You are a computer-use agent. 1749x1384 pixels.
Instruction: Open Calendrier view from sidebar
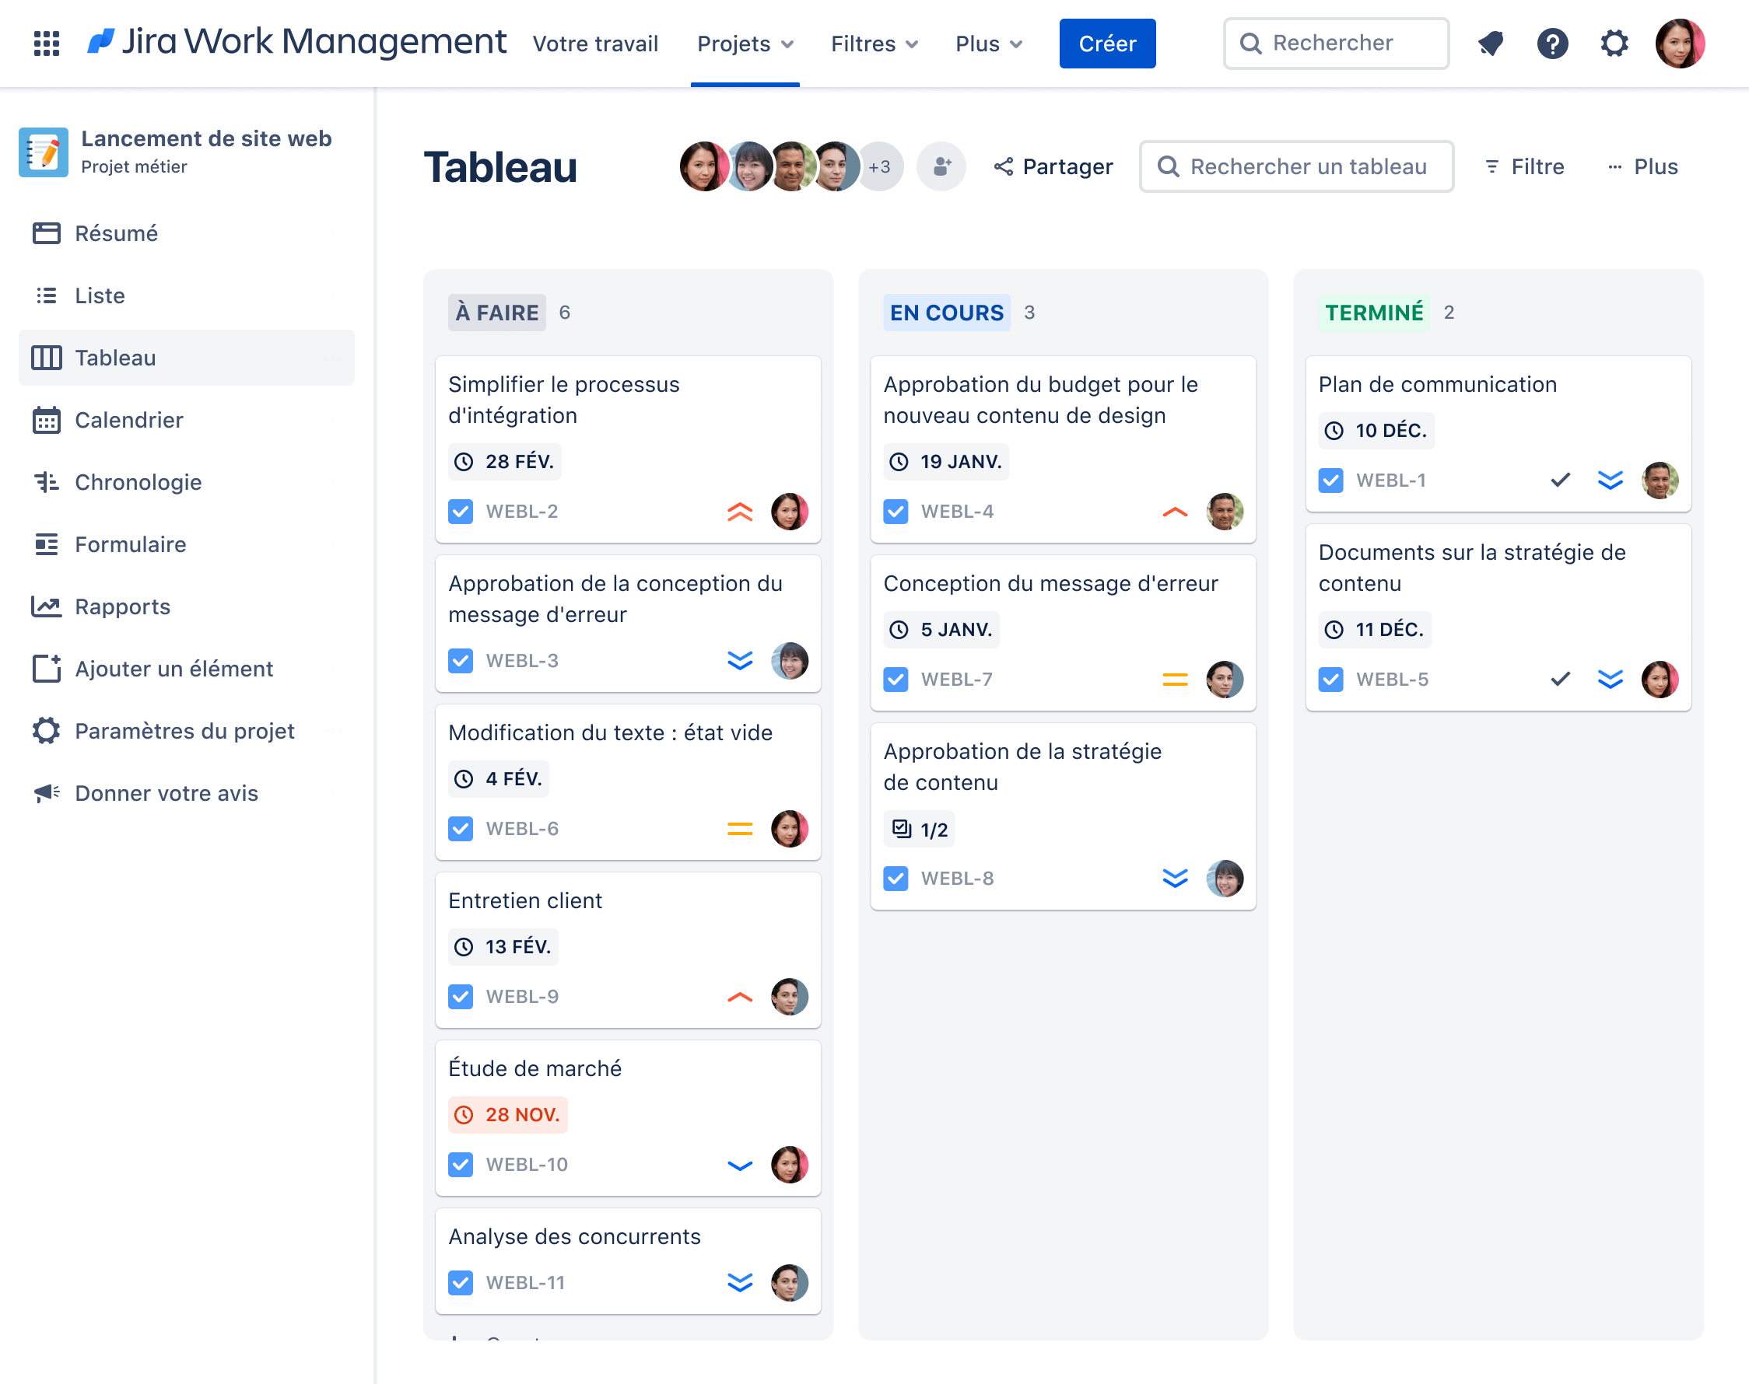coord(128,420)
